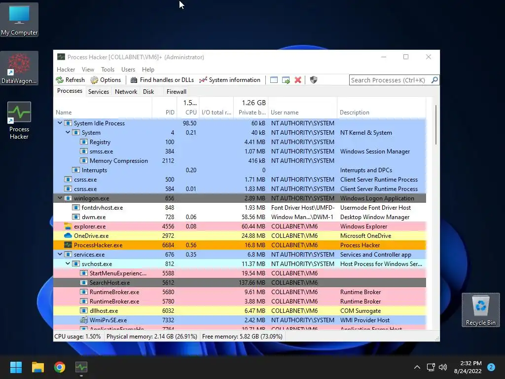Open the Tools menu

pyautogui.click(x=108, y=69)
